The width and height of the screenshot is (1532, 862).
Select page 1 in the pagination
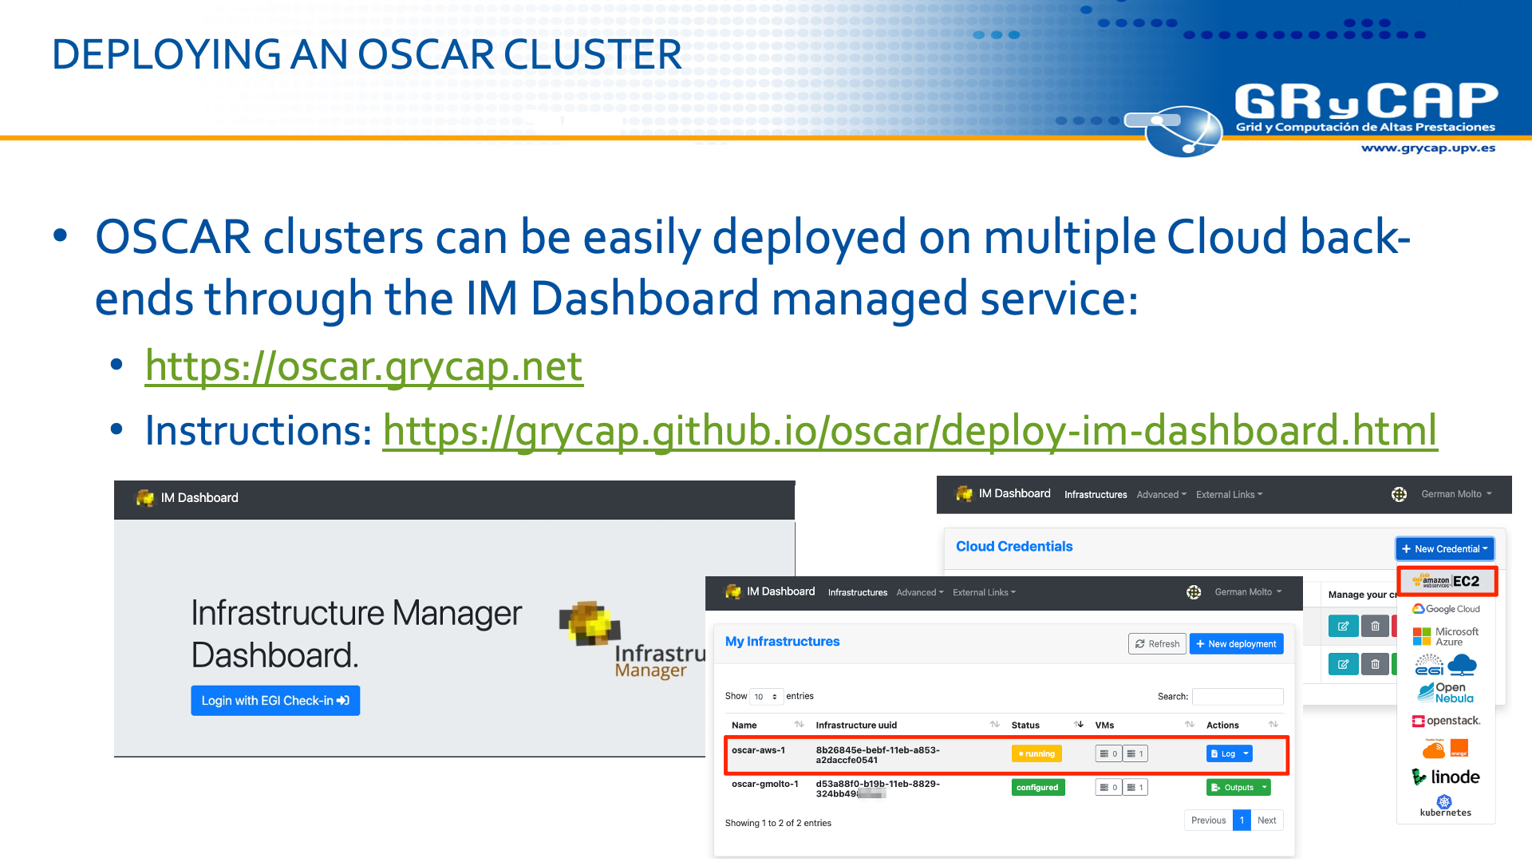[x=1242, y=820]
